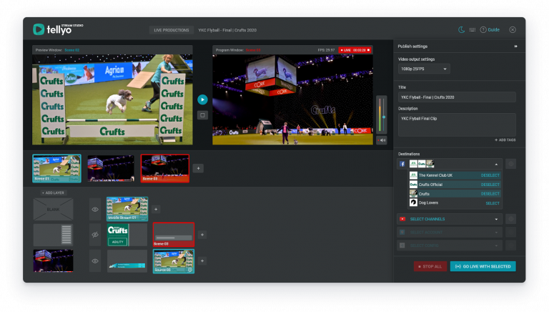The width and height of the screenshot is (549, 312).
Task: Open Facebook destination settings icon
Action: pos(511,164)
